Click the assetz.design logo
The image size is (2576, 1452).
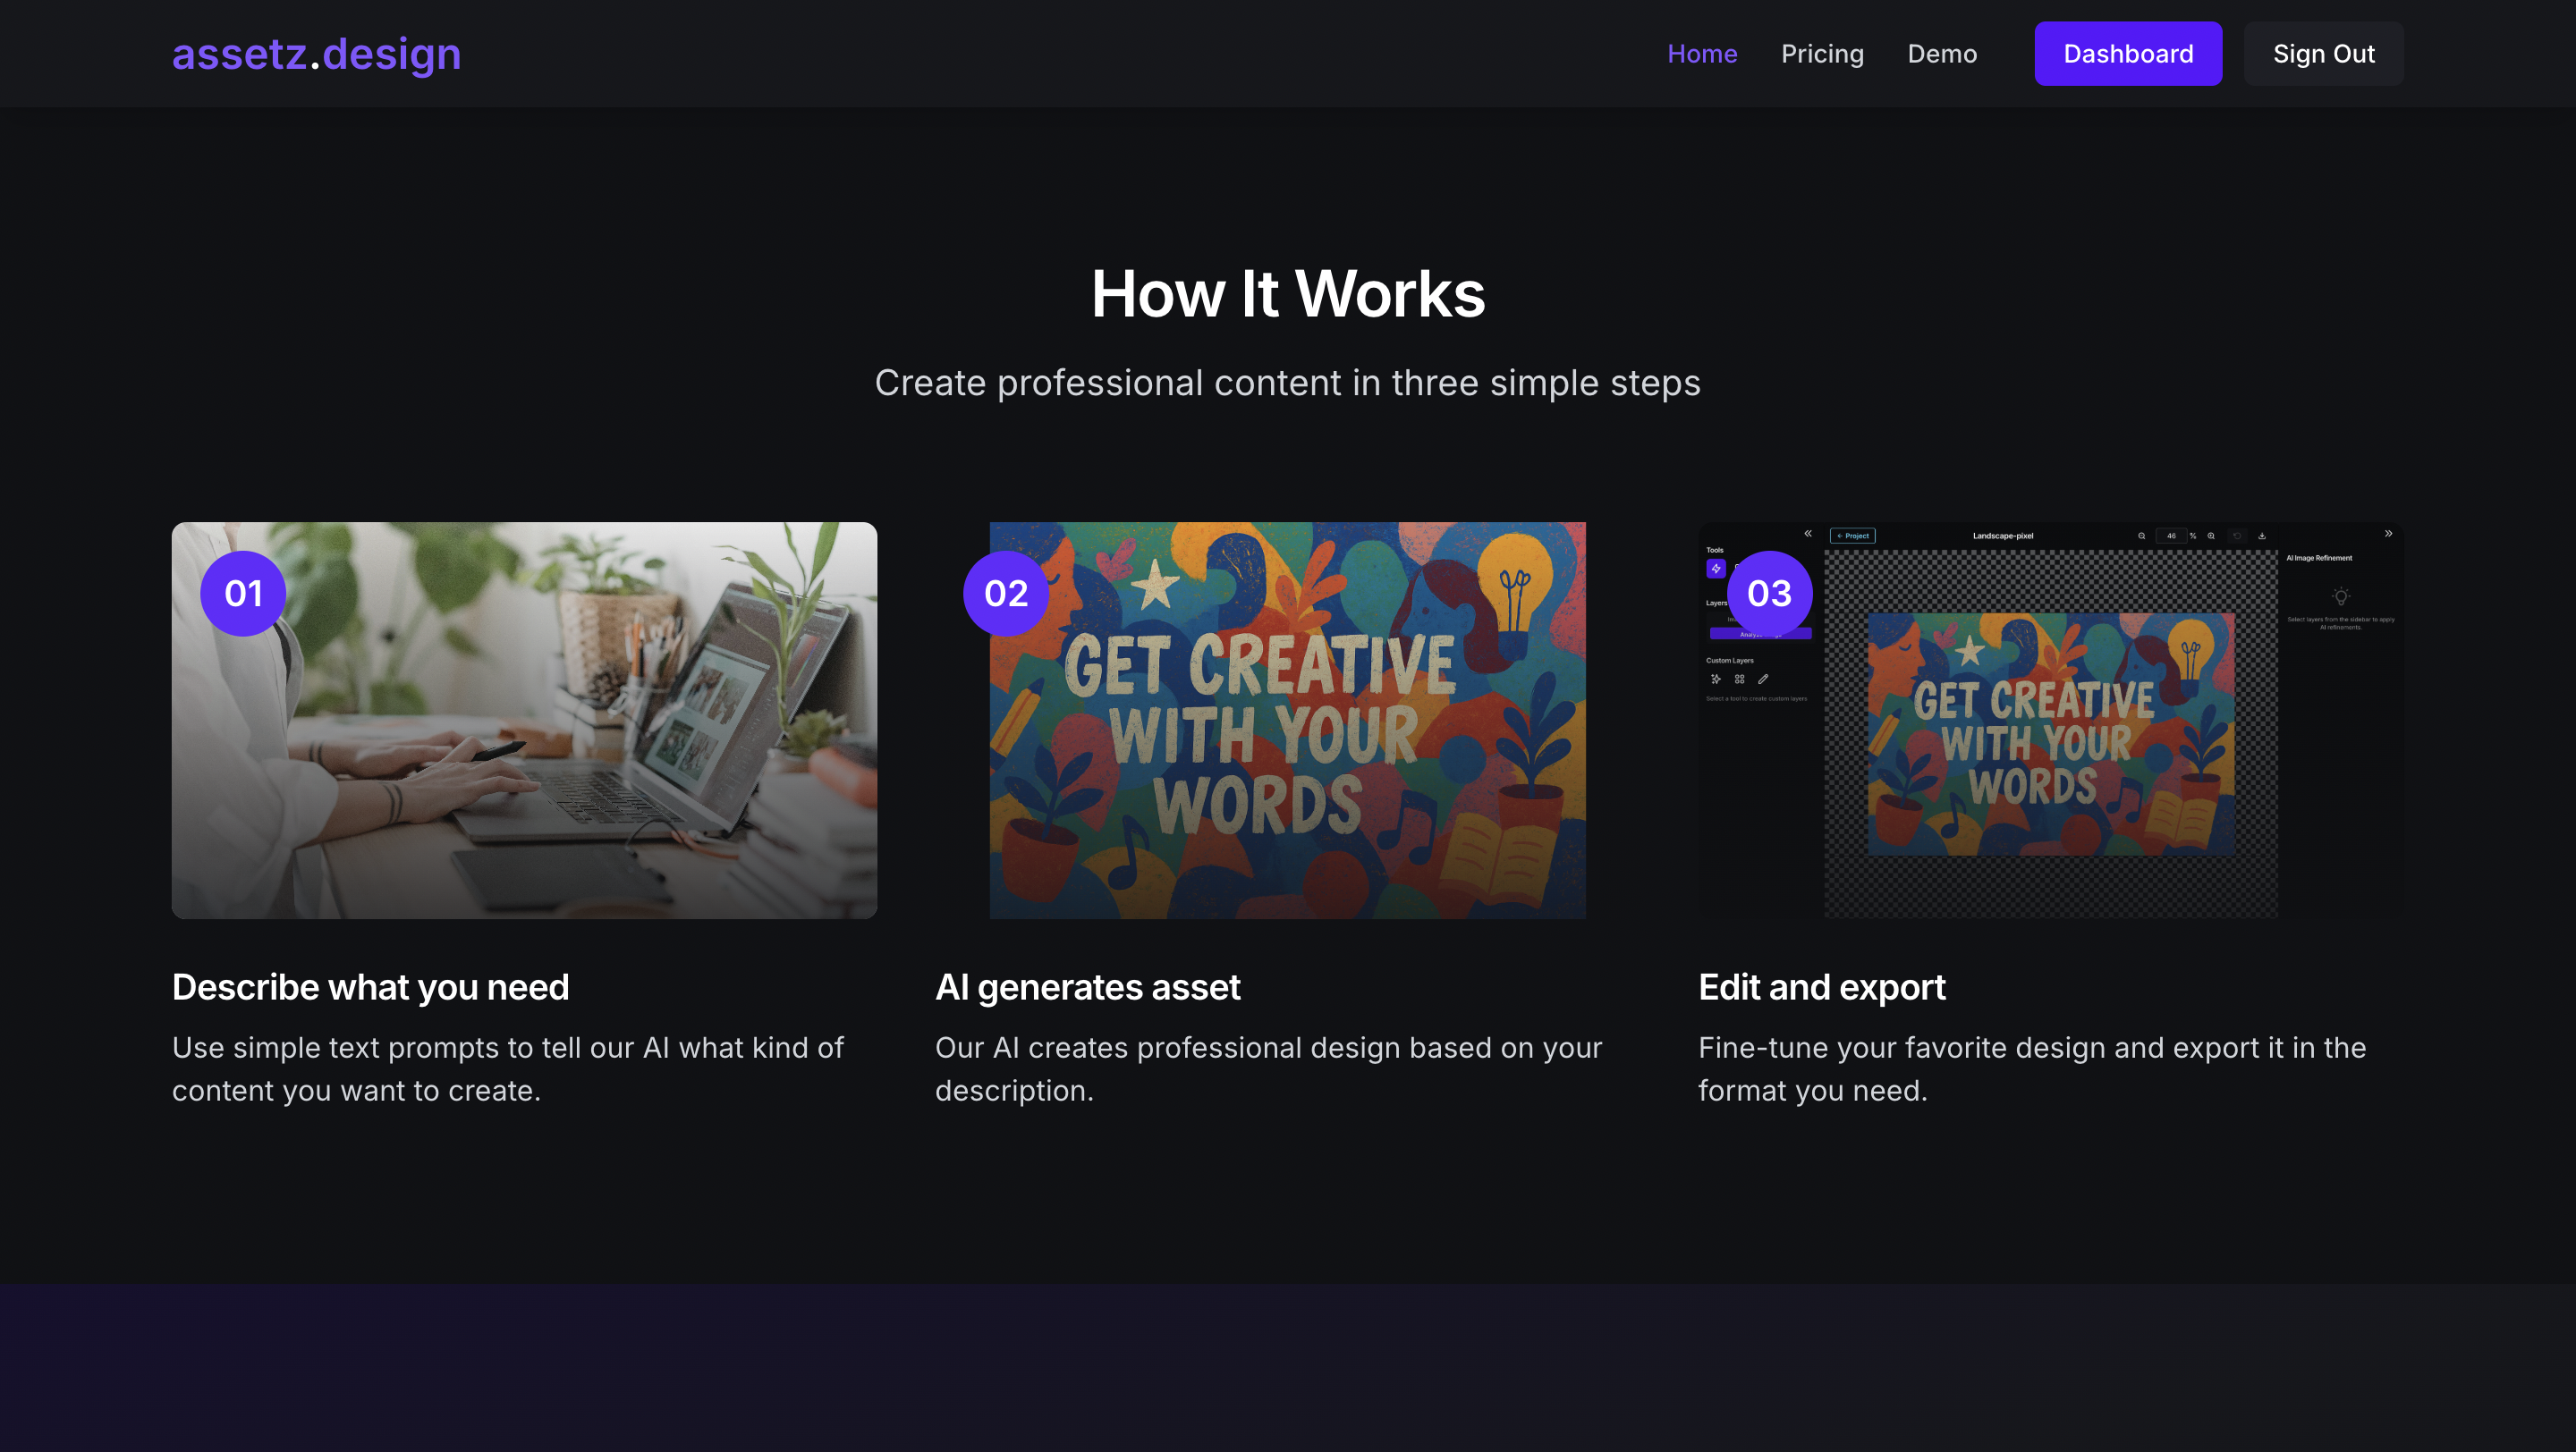coord(316,54)
